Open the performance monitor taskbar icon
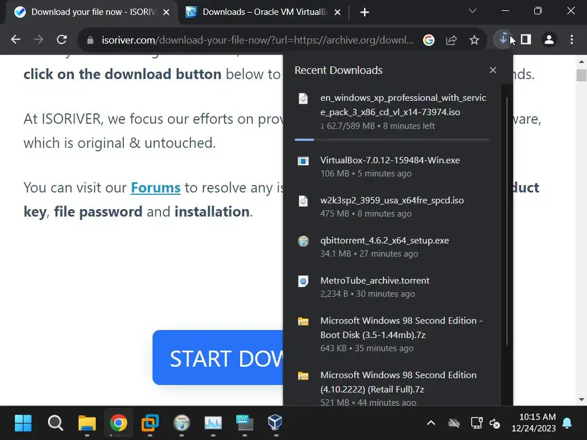587x440 pixels. coord(213,423)
